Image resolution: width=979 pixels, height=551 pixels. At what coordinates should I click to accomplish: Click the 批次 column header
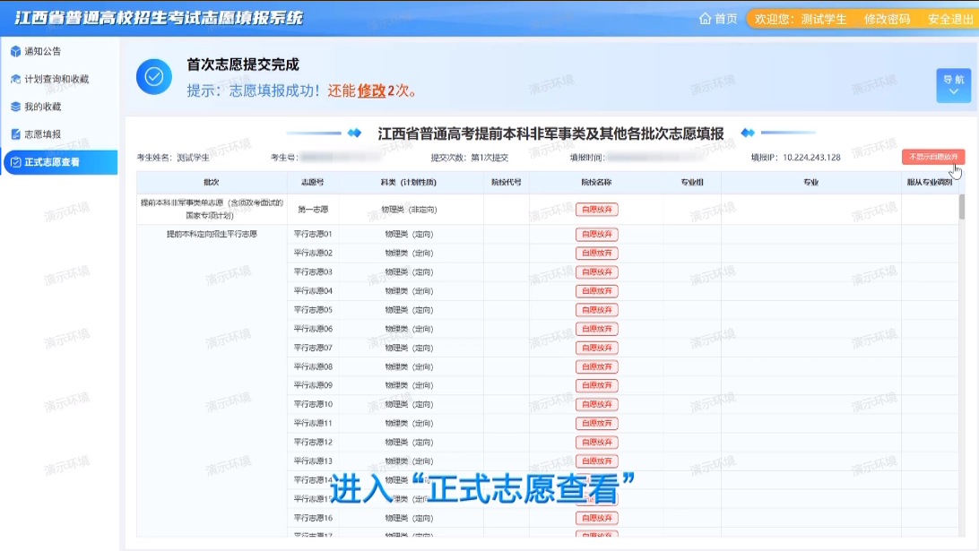coord(212,182)
